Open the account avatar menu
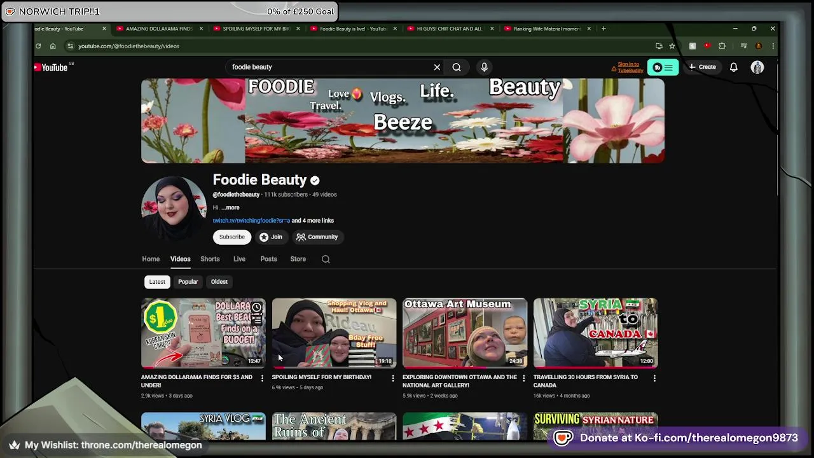The image size is (814, 458). click(x=757, y=67)
